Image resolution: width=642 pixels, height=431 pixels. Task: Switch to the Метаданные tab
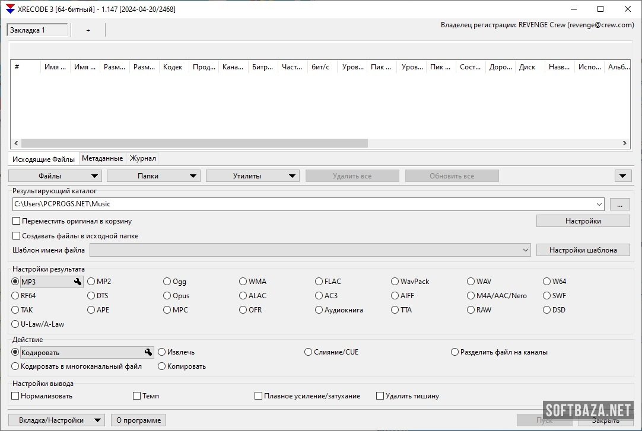coord(102,158)
